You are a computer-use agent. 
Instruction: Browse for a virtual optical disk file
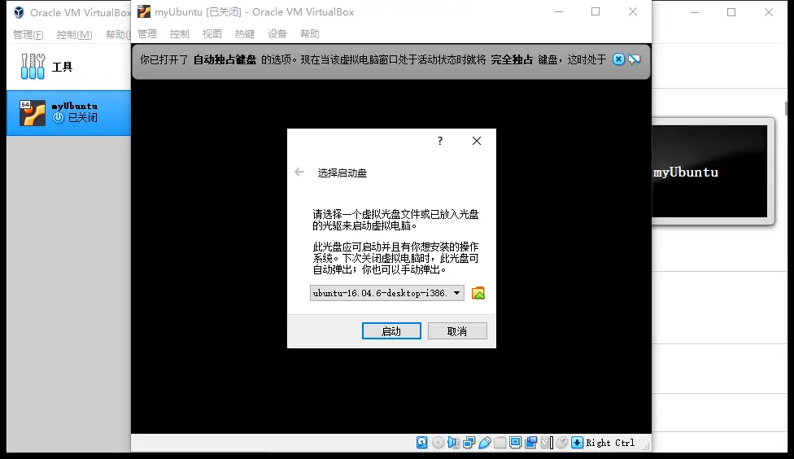478,293
